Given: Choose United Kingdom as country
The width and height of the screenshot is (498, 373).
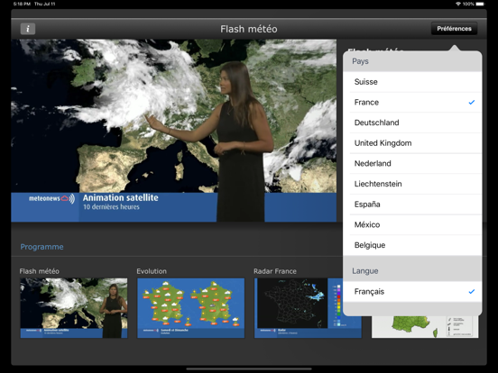Looking at the screenshot, I should 412,143.
